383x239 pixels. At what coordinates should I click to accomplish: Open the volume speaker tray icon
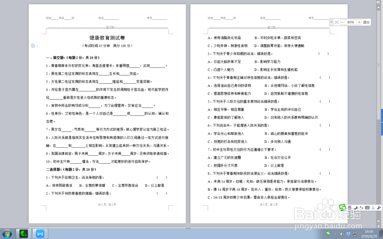tap(342, 234)
